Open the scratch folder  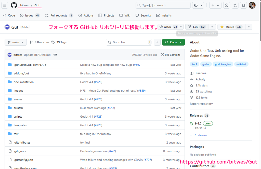tap(18, 108)
